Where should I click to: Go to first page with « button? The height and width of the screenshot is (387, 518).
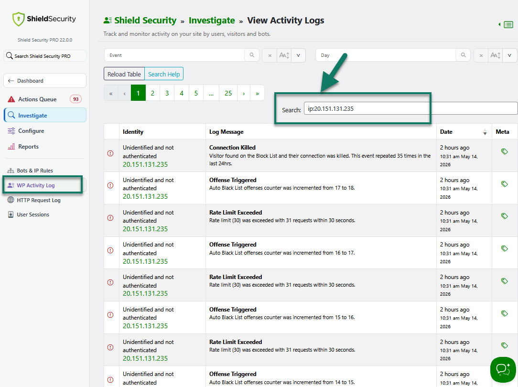tap(111, 94)
